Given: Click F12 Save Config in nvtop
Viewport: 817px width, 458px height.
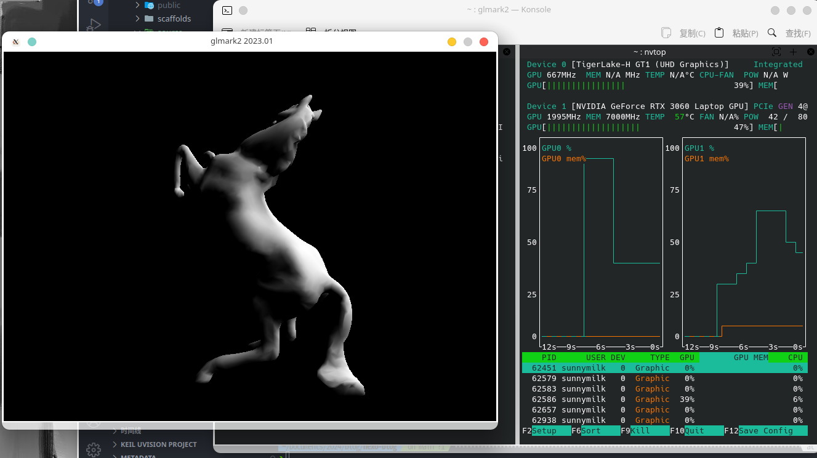Looking at the screenshot, I should [x=771, y=431].
